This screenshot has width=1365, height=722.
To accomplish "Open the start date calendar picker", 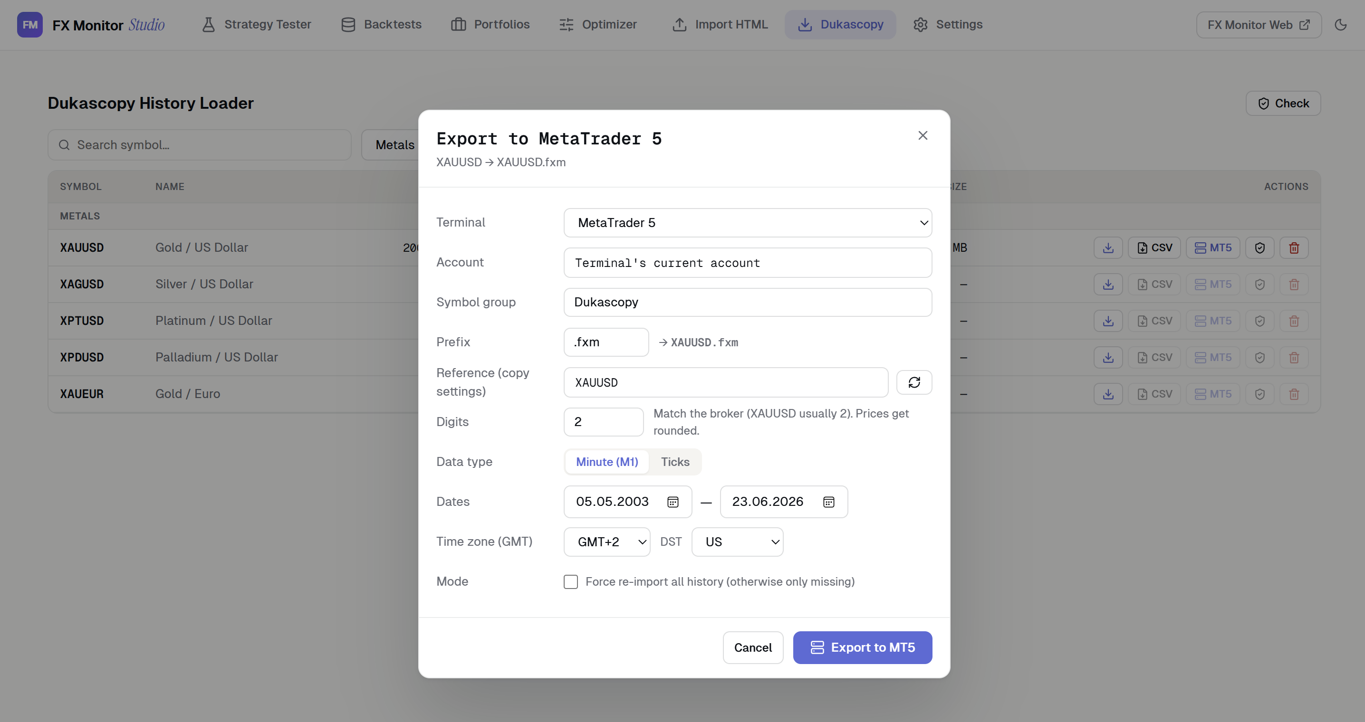I will [x=673, y=502].
